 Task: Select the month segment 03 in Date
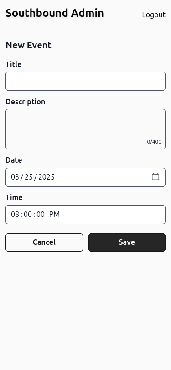click(15, 177)
